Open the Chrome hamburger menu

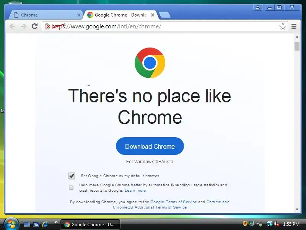(294, 26)
